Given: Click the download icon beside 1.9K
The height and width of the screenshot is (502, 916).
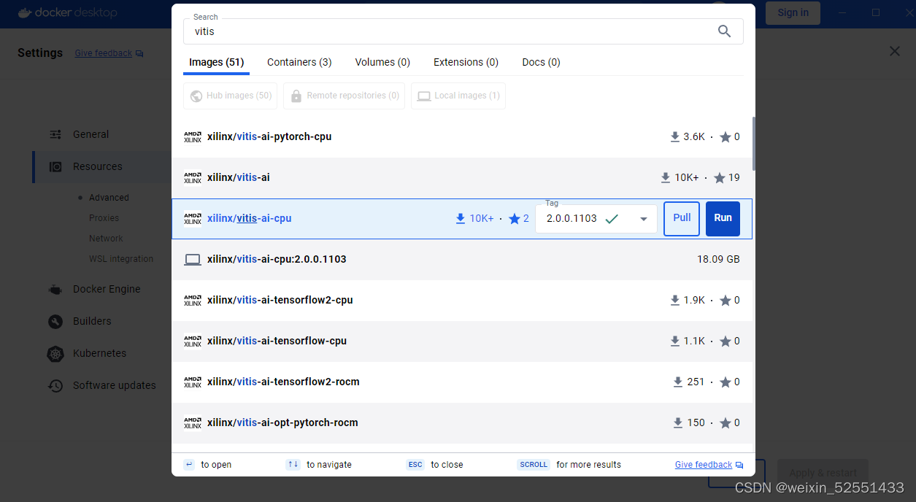Looking at the screenshot, I should pos(674,300).
